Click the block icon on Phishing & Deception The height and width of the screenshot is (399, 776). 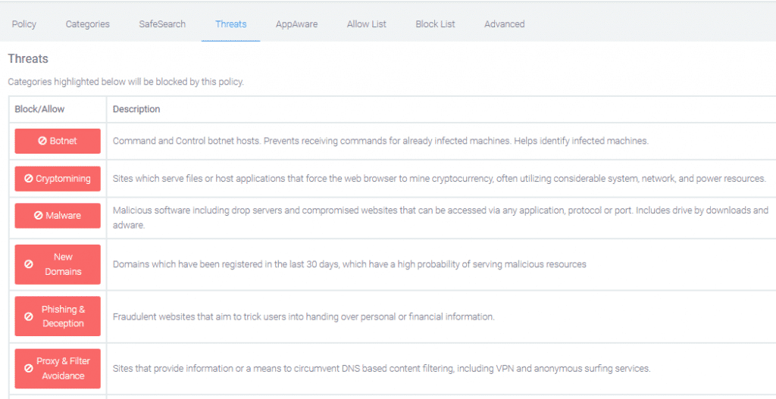coord(29,316)
